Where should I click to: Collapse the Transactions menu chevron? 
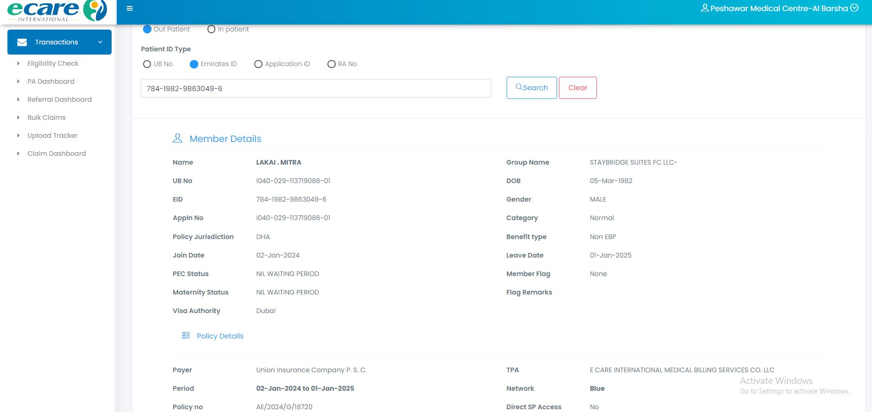(100, 42)
